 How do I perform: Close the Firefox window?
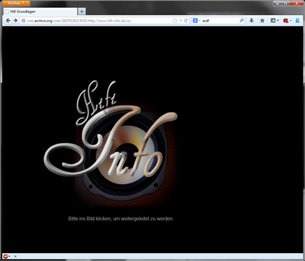296,4
